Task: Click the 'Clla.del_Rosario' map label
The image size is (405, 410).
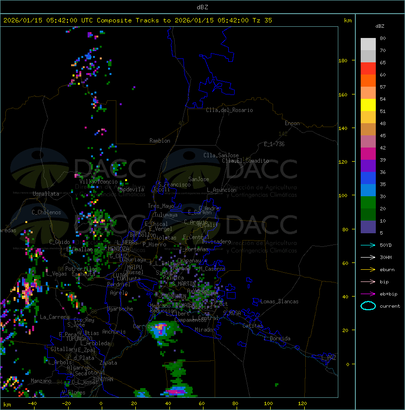Action: (x=229, y=110)
